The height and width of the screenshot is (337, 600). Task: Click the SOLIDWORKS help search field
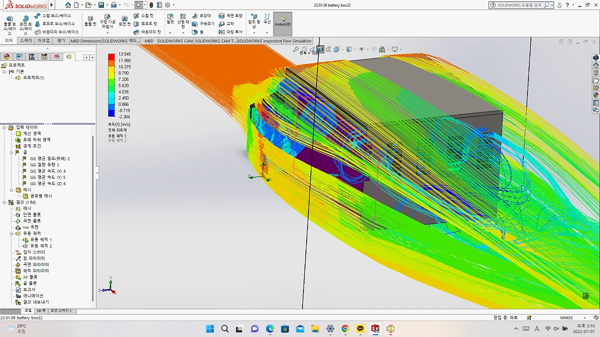(x=520, y=5)
